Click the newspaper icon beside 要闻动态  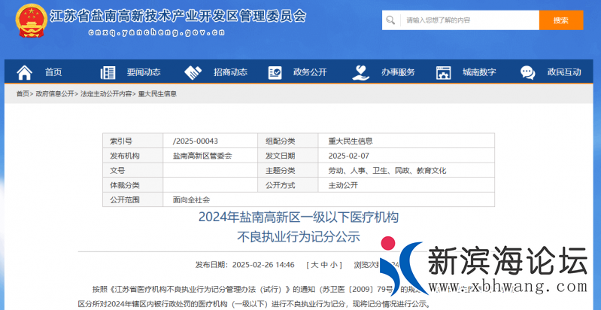pos(108,72)
